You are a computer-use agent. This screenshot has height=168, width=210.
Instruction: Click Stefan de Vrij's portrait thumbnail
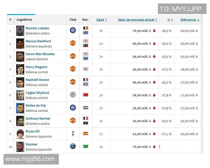point(20,108)
